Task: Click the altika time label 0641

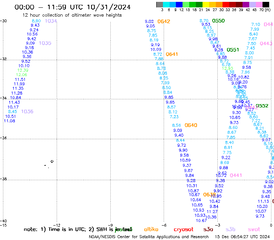Action: [x=172, y=54]
